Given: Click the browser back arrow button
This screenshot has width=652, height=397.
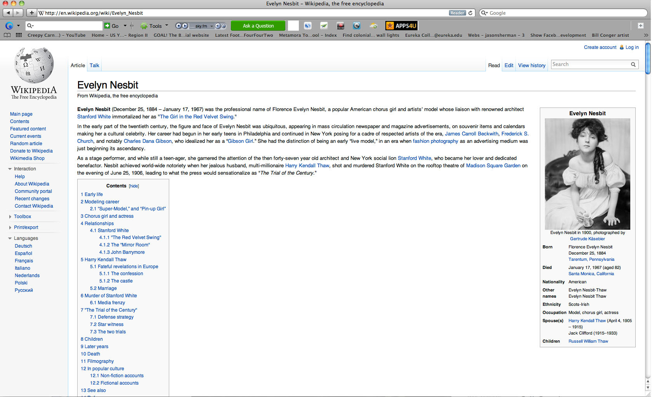Looking at the screenshot, I should (8, 13).
